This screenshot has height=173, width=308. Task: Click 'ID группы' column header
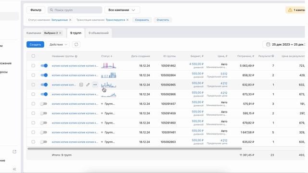[169, 56]
